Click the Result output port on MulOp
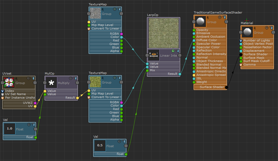278x161 pixels. pos(78,98)
